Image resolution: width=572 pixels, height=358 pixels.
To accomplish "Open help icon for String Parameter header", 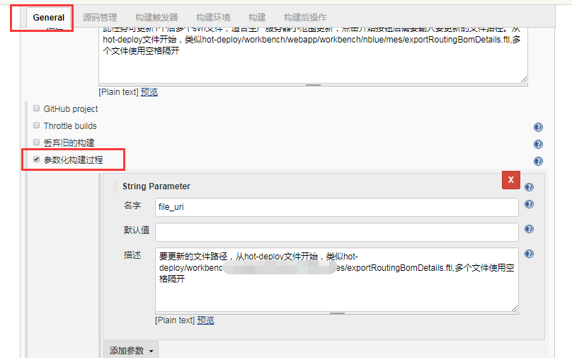I will tap(529, 188).
